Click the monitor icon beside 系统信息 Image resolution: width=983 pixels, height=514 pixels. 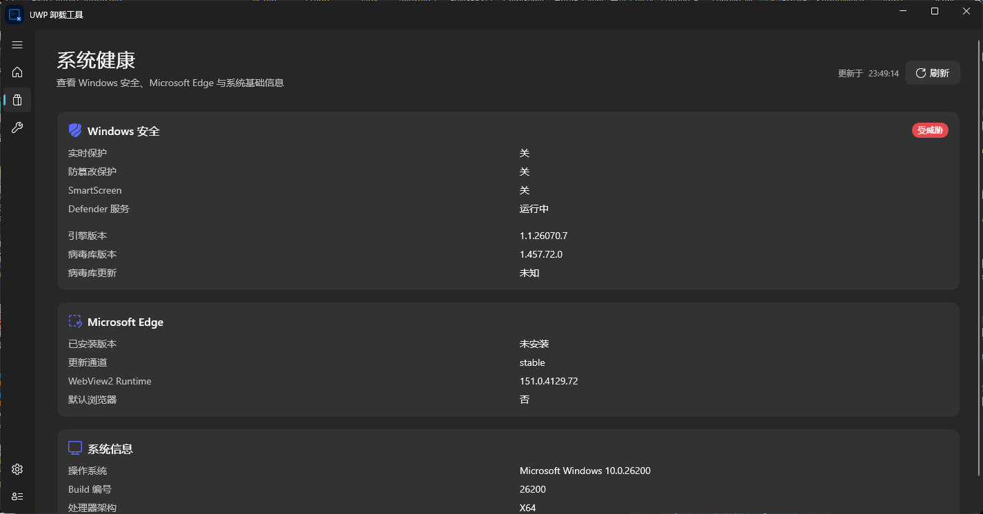75,449
